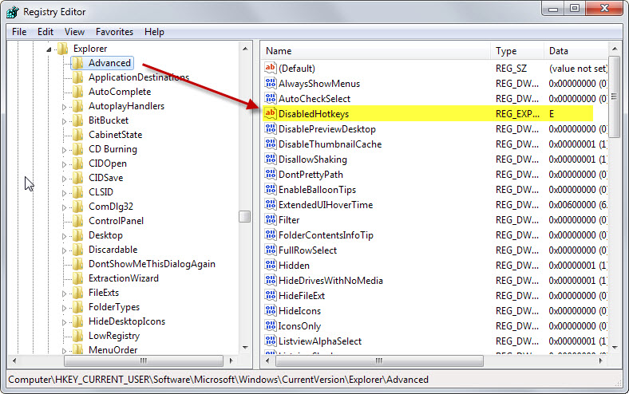The height and width of the screenshot is (394, 629).
Task: Open the Help menu
Action: (154, 32)
